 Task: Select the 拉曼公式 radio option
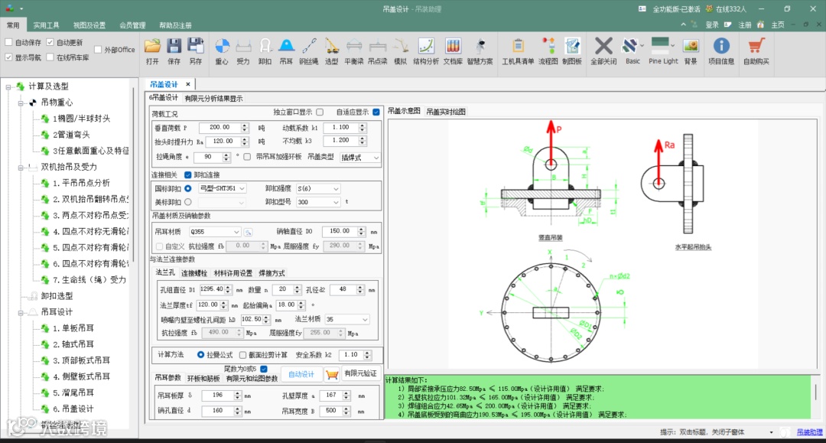200,355
